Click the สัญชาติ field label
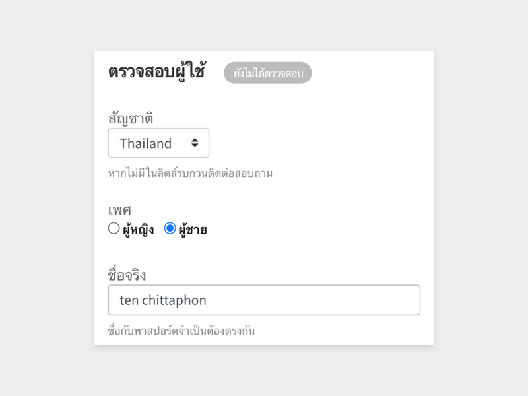The height and width of the screenshot is (396, 528). coord(131,118)
